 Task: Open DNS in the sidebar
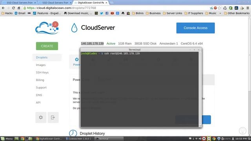39,95
